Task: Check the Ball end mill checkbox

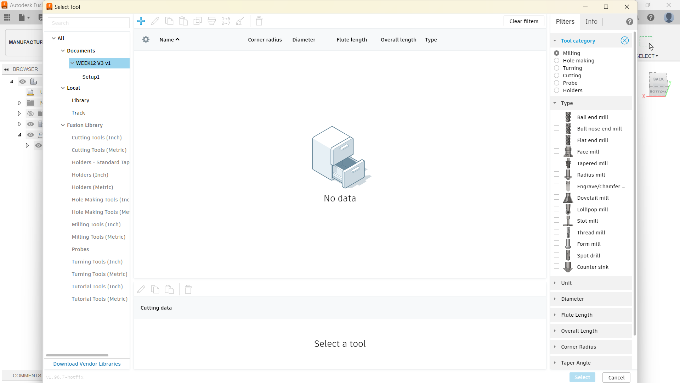Action: pyautogui.click(x=557, y=117)
